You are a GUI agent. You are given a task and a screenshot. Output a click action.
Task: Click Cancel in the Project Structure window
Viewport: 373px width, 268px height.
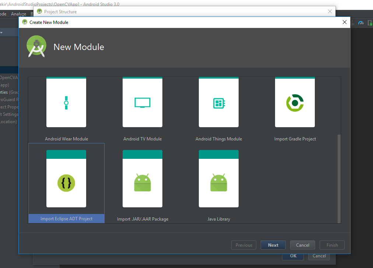(x=319, y=257)
